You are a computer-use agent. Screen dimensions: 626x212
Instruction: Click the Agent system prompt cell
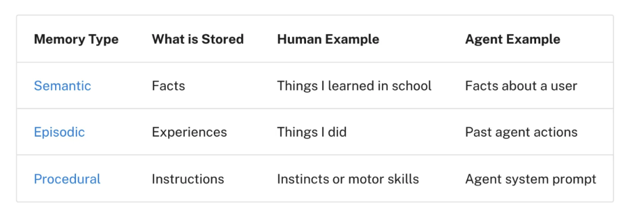pos(530,179)
